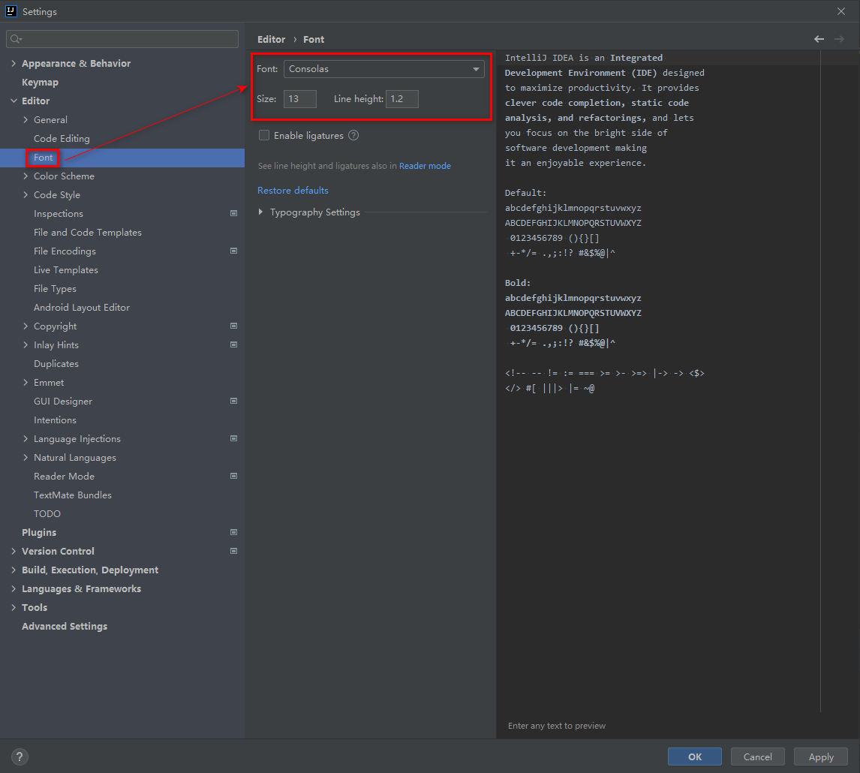This screenshot has width=860, height=773.
Task: Click project-level icon next to Language Injections
Action: [233, 438]
